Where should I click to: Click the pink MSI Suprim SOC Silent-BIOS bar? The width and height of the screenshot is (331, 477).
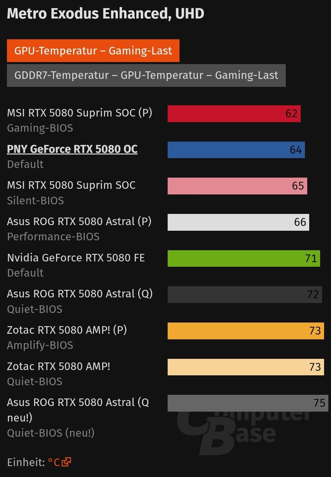tap(237, 186)
